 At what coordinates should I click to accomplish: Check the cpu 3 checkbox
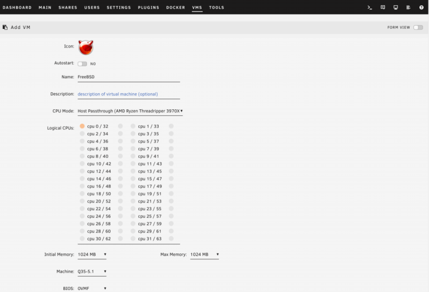click(133, 134)
